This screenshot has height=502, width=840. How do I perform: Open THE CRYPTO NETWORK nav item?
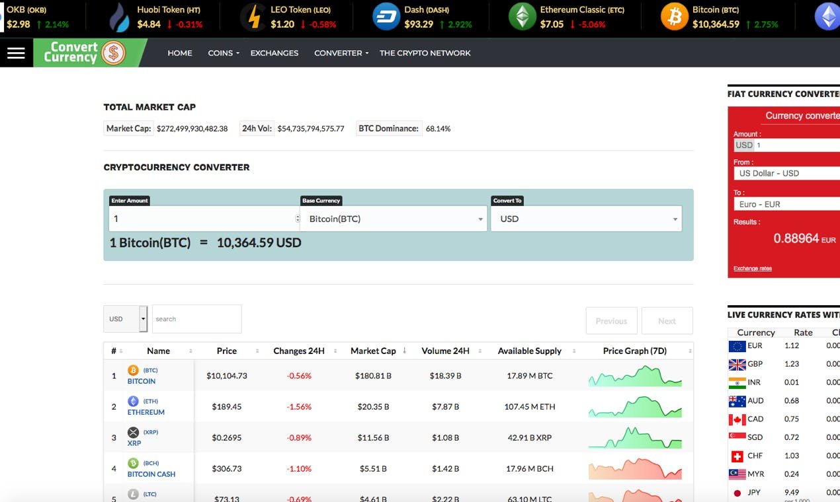tap(425, 53)
